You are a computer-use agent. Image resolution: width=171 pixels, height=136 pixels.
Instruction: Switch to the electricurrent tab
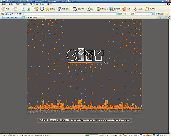point(12,17)
